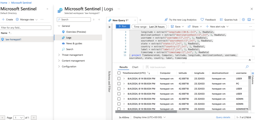
Task: Click Add bookmark
Action: [x=156, y=67]
